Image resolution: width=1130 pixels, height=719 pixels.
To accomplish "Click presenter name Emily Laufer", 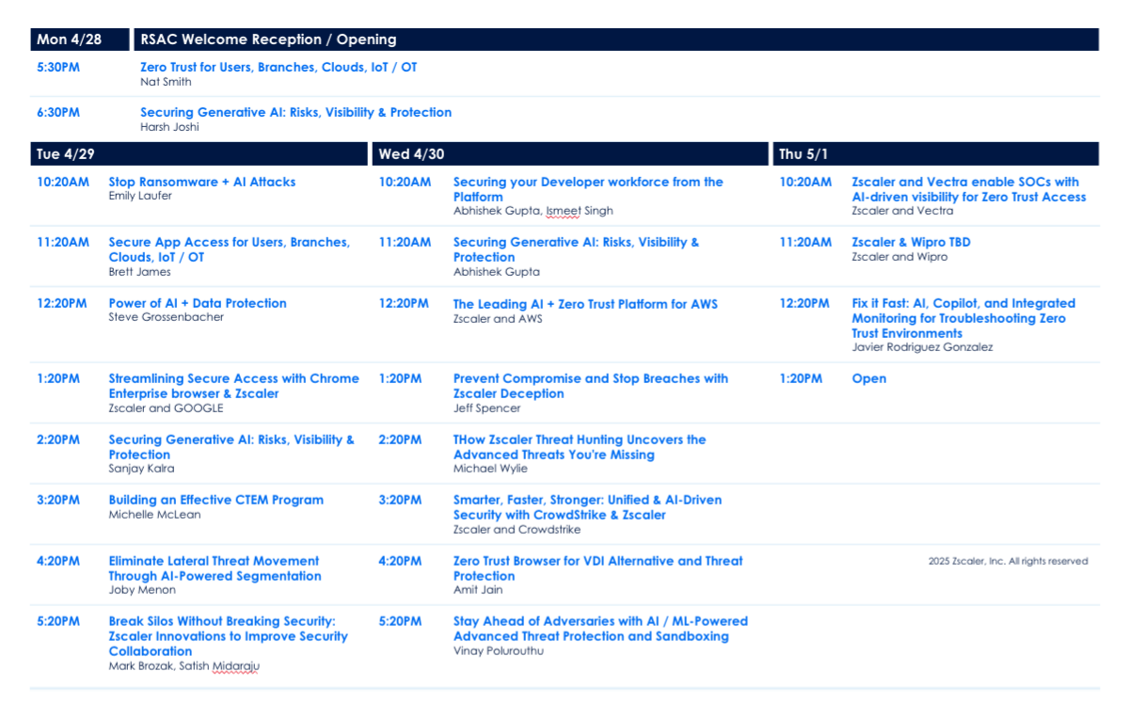I will [140, 196].
